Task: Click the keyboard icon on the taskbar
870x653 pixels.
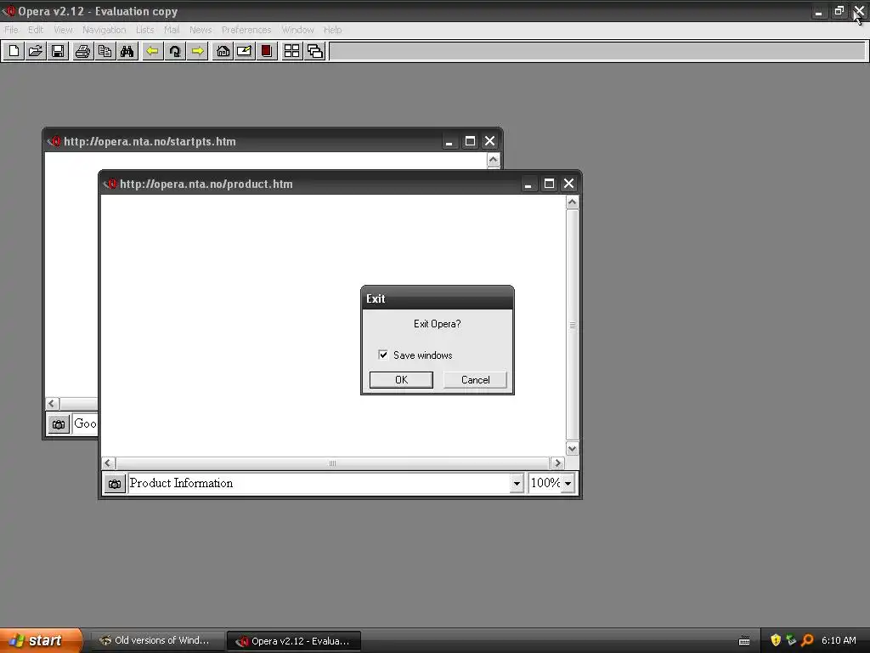Action: coord(744,641)
